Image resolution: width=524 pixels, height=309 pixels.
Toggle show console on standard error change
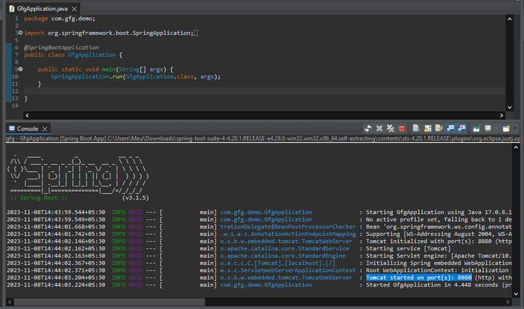462,128
